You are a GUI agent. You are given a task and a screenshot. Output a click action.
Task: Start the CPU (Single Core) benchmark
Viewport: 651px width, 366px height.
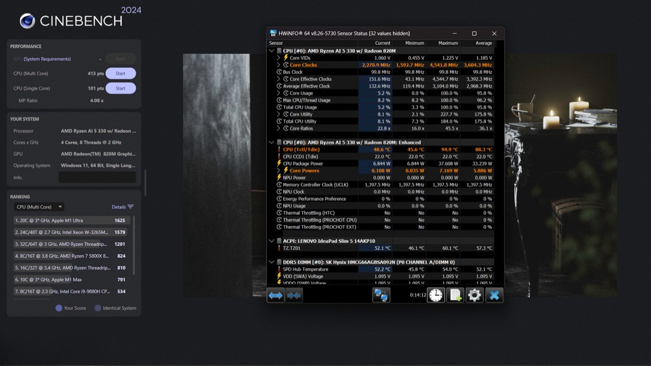coord(120,88)
